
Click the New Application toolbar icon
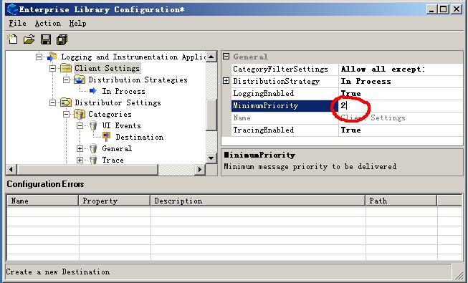(12, 39)
